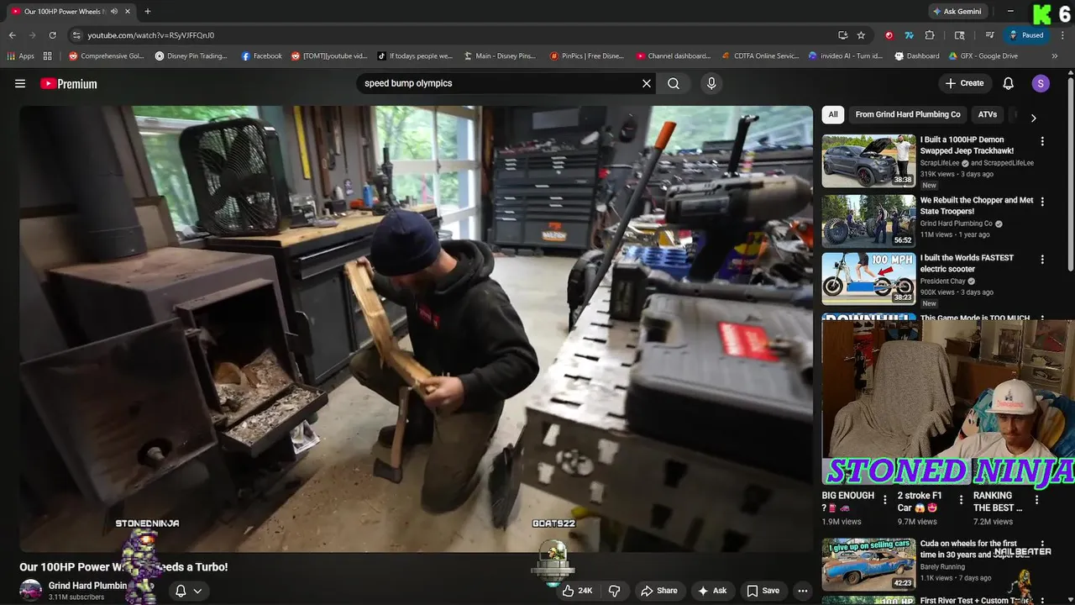Image resolution: width=1075 pixels, height=605 pixels.
Task: Close the Our 100HP Power Wheels tab
Action: [x=127, y=11]
